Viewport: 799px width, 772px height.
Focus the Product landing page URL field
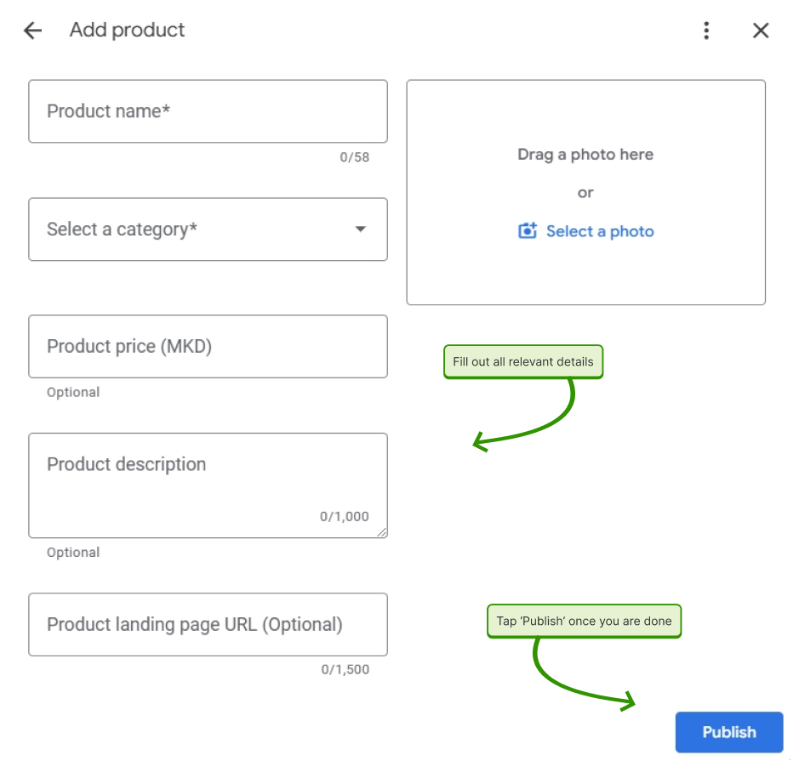click(208, 624)
